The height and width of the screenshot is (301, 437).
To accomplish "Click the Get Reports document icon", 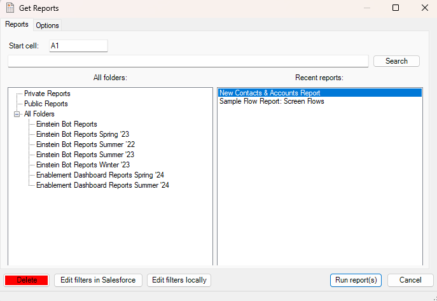I will tap(10, 8).
